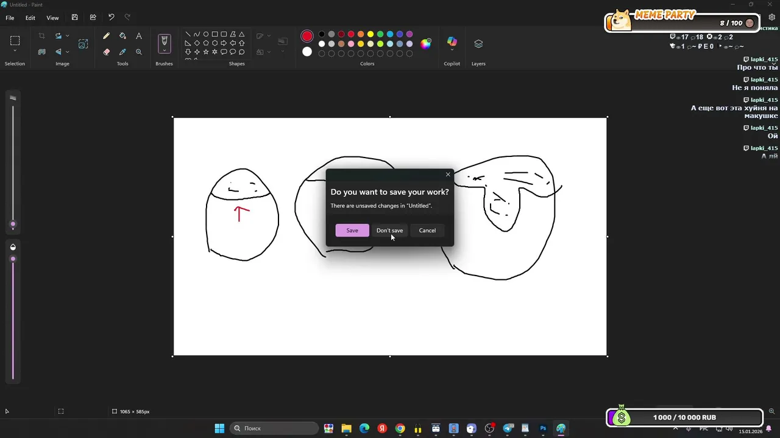Expand the Copilot dropdown chevron

pyautogui.click(x=452, y=50)
